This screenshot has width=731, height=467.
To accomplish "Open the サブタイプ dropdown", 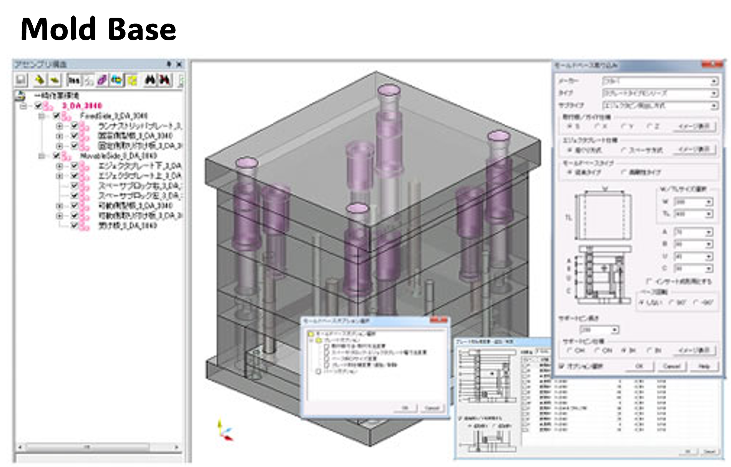I will coord(713,105).
